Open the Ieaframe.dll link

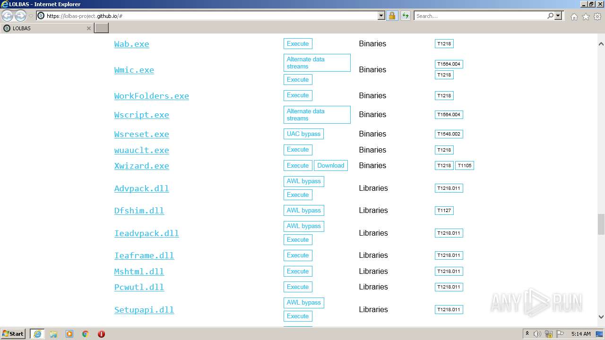pos(144,255)
